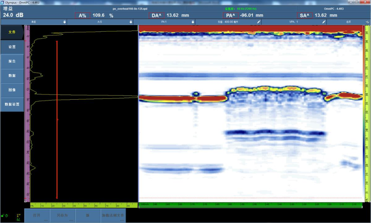Expand the layout dropdown arrow at the start of the selector bar

point(65,22)
